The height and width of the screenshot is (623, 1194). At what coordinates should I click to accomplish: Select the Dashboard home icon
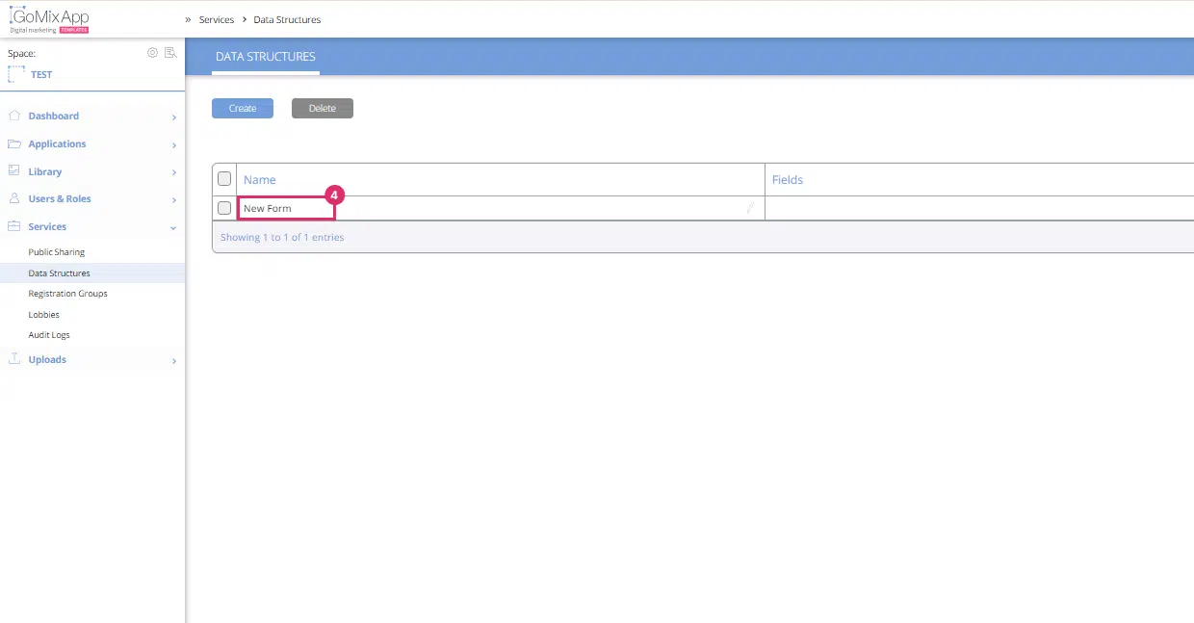13,115
